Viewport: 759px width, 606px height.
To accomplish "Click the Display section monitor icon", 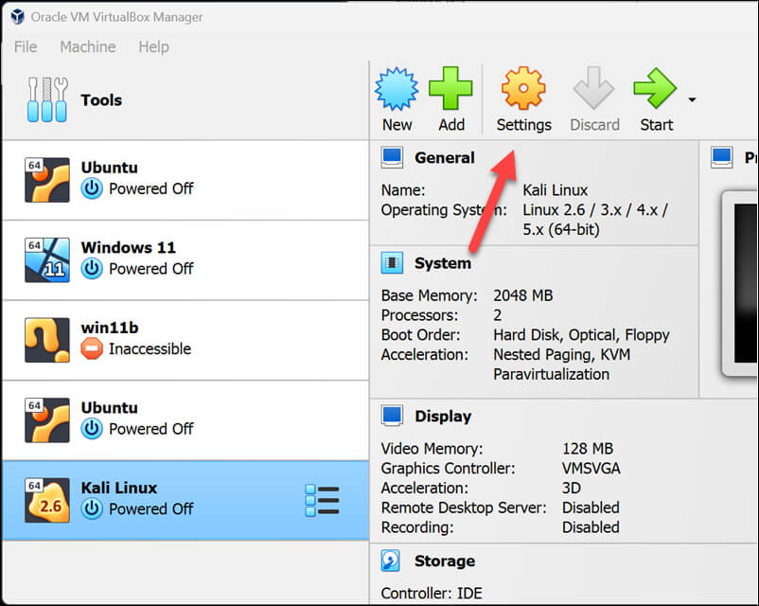I will (391, 416).
